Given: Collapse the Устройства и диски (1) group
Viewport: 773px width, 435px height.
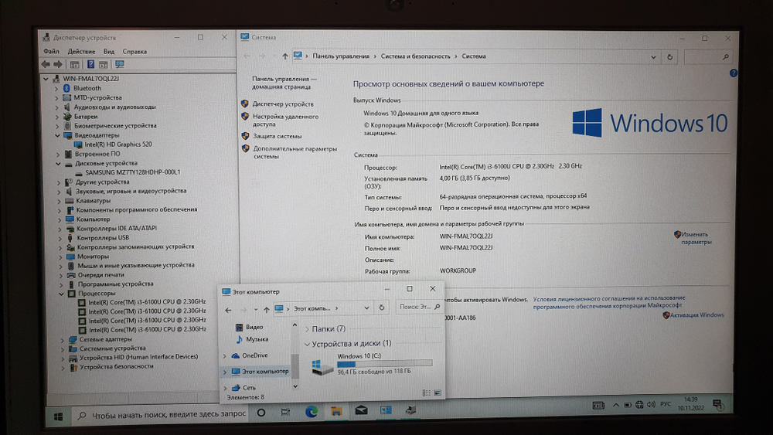Looking at the screenshot, I should (x=307, y=344).
